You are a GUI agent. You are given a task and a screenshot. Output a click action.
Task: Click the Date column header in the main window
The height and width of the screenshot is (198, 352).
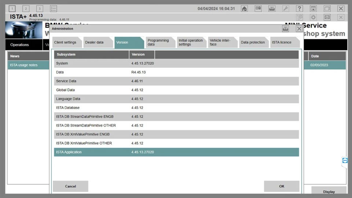327,56
